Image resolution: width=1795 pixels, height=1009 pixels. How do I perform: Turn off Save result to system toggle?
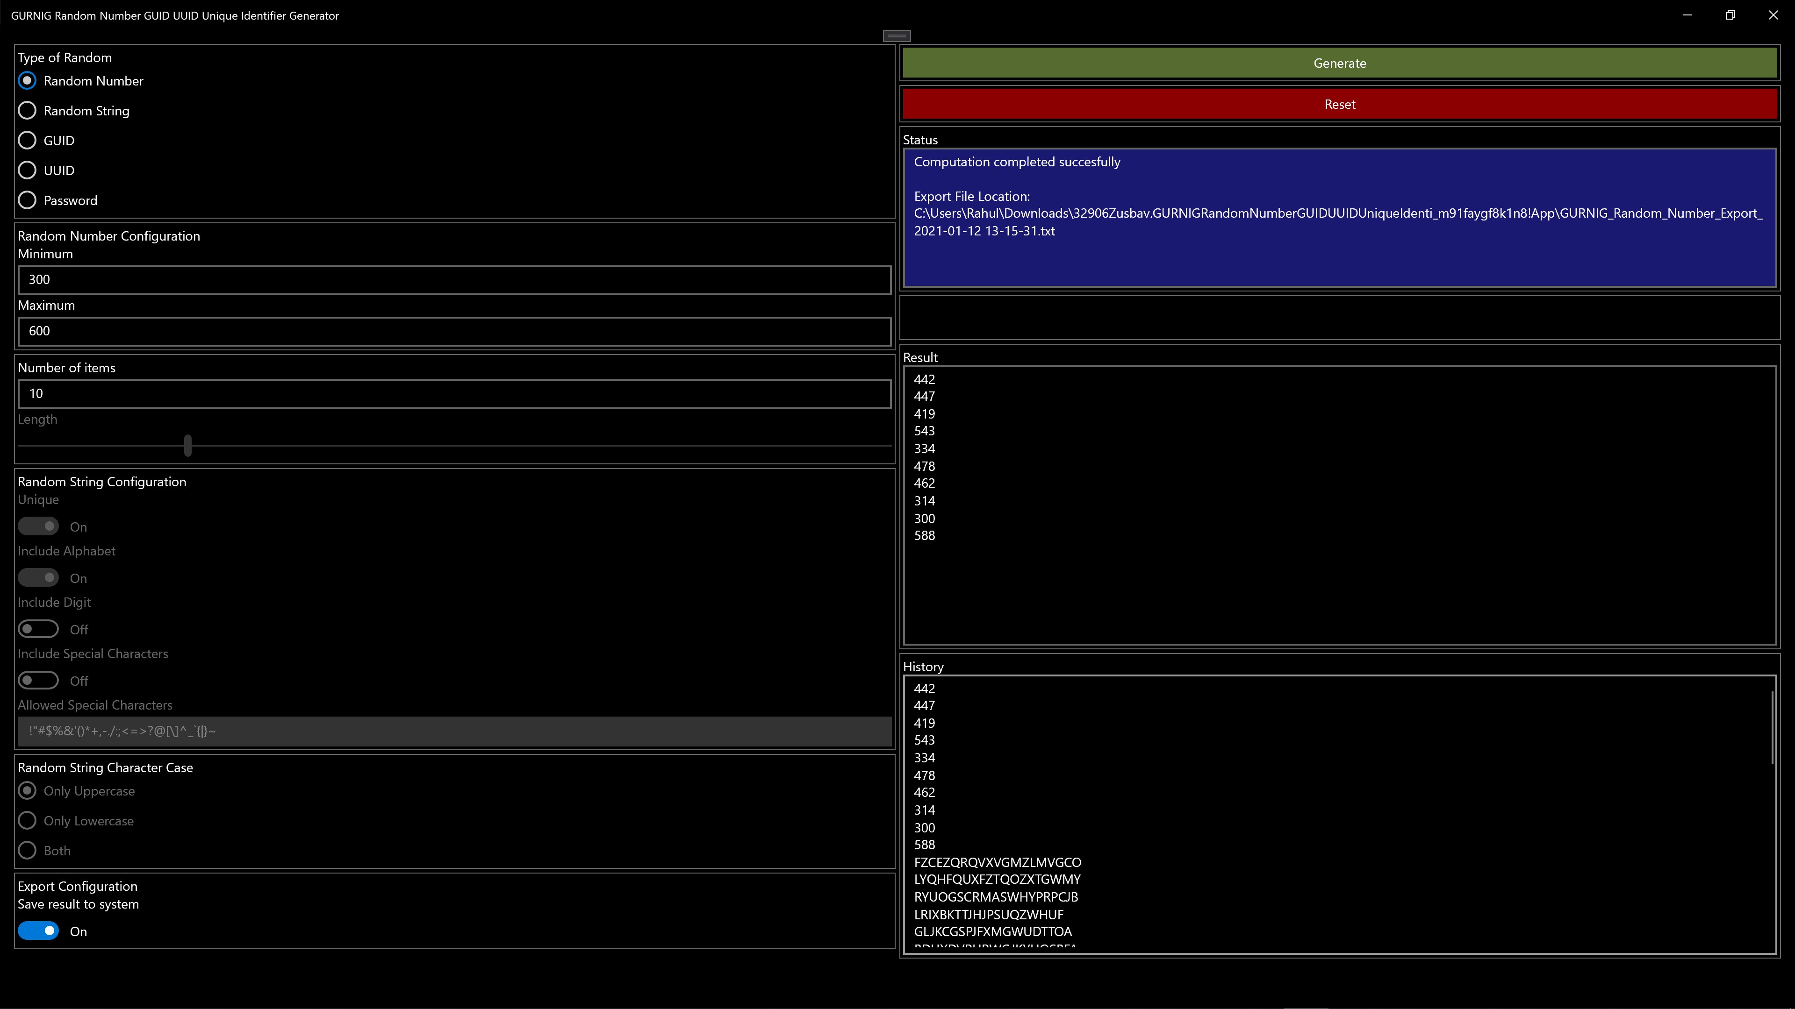coord(38,931)
